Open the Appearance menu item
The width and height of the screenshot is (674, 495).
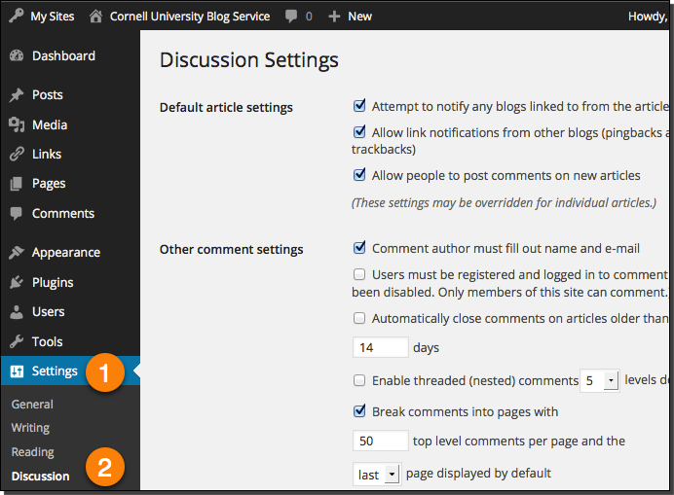click(x=66, y=253)
